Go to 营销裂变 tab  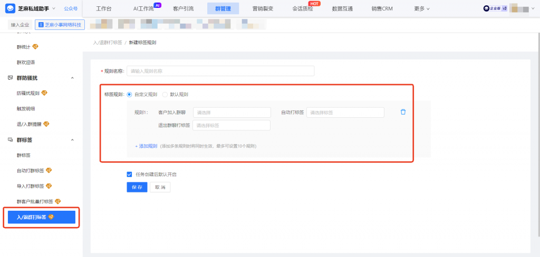[x=263, y=8]
